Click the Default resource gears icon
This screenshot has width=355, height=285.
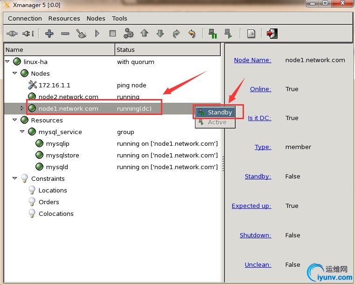(x=128, y=33)
